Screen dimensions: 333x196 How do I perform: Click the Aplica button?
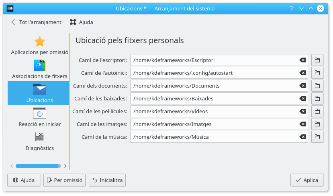[306, 180]
